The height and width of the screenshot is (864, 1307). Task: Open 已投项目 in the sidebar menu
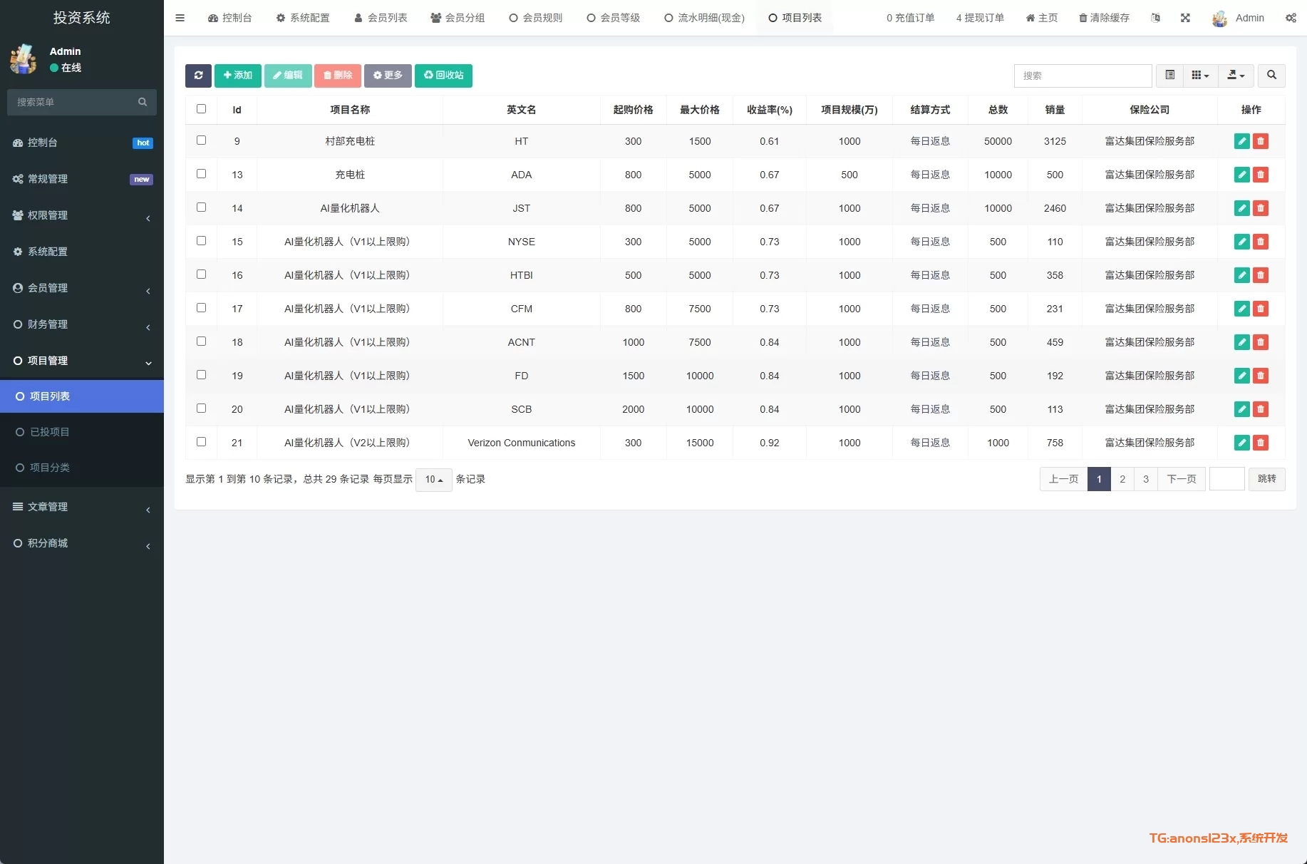49,432
